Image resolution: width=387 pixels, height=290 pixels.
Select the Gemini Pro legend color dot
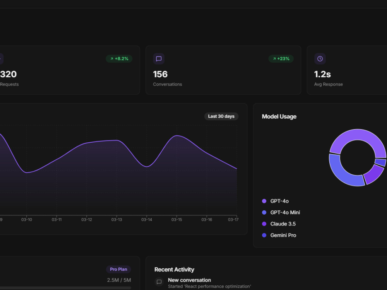tap(264, 235)
